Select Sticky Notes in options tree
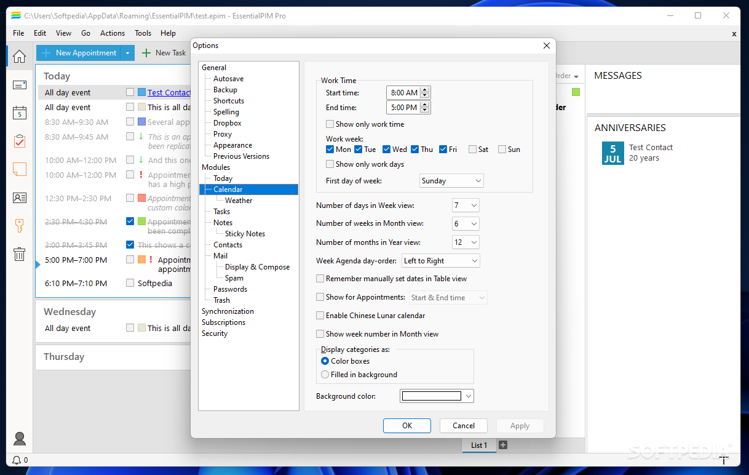 (x=245, y=234)
